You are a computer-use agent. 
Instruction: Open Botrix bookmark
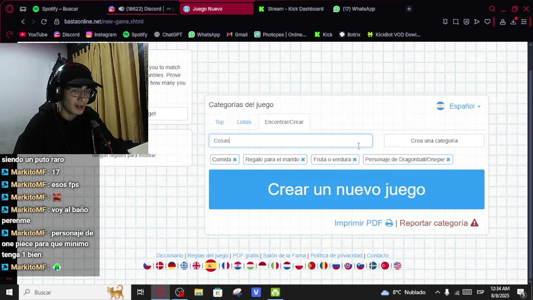tap(350, 35)
